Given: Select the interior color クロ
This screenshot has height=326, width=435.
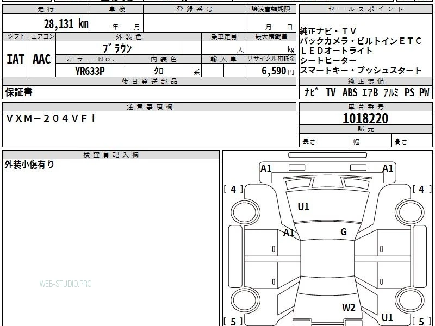Looking at the screenshot, I should coord(159,71).
